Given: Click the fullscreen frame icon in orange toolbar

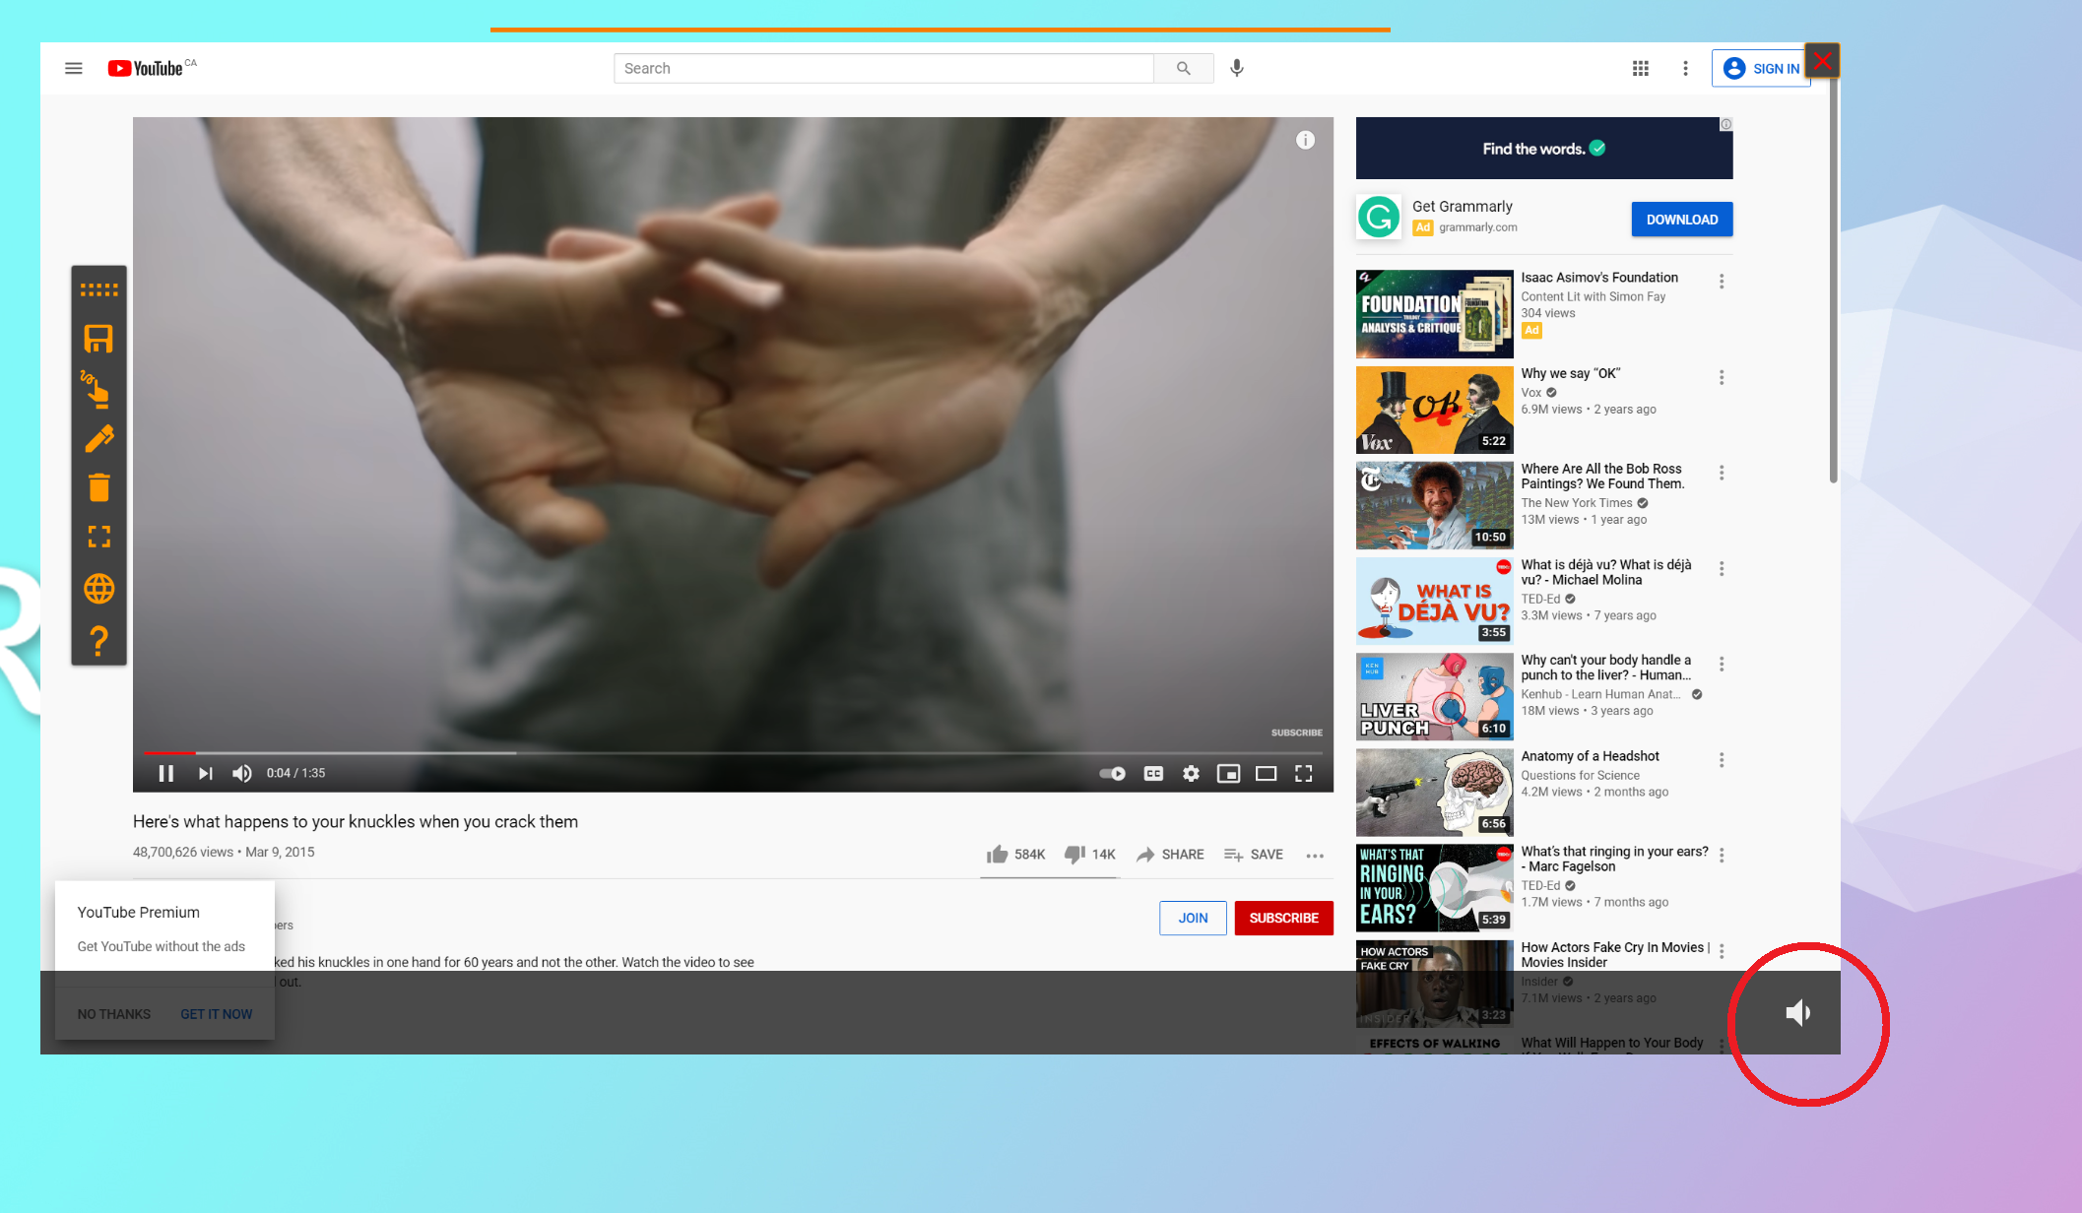Looking at the screenshot, I should click(x=99, y=537).
